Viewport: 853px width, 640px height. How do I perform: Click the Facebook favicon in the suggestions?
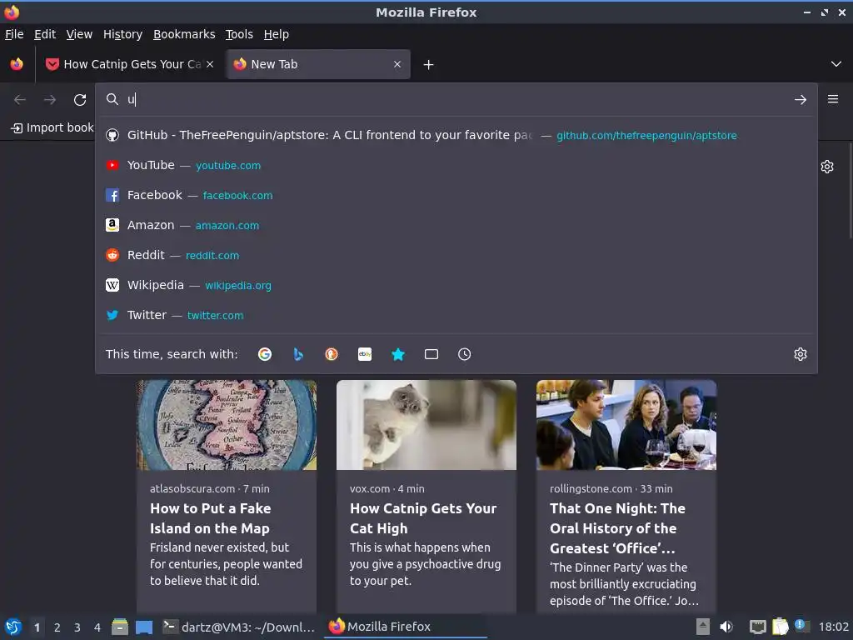(112, 195)
